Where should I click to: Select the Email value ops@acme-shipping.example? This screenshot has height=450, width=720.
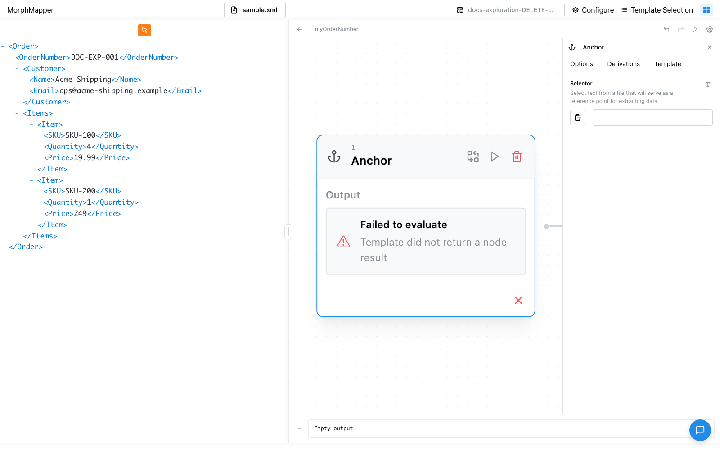point(113,91)
